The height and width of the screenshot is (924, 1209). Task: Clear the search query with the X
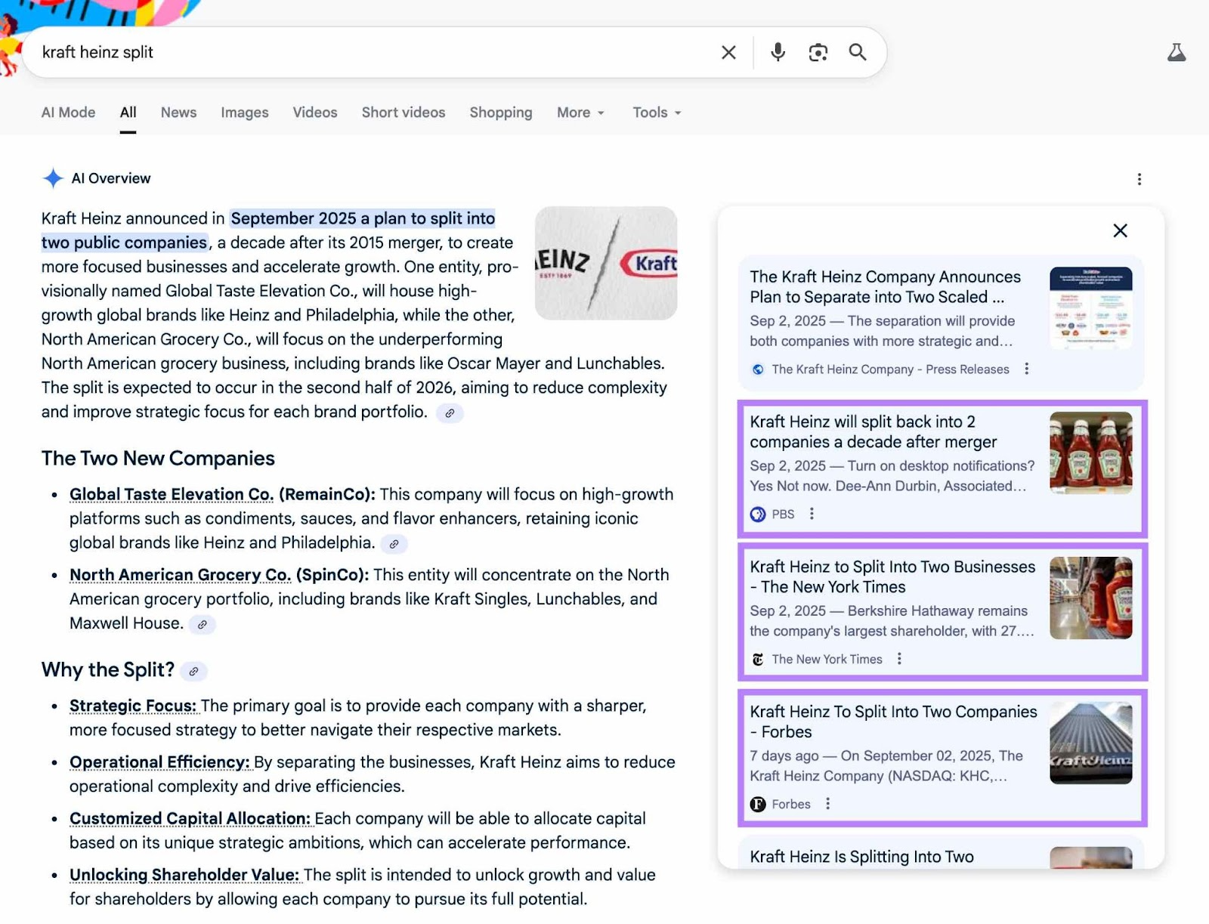point(728,52)
